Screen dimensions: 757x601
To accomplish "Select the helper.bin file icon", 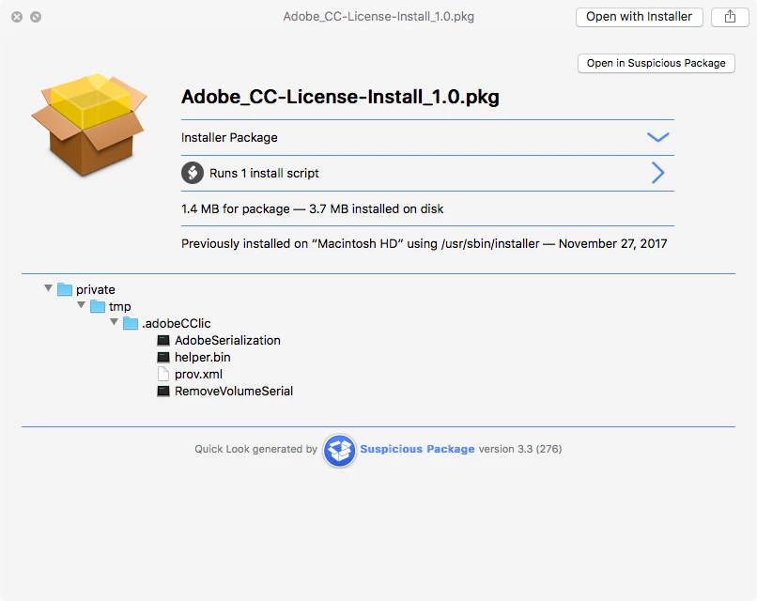I will pyautogui.click(x=163, y=357).
